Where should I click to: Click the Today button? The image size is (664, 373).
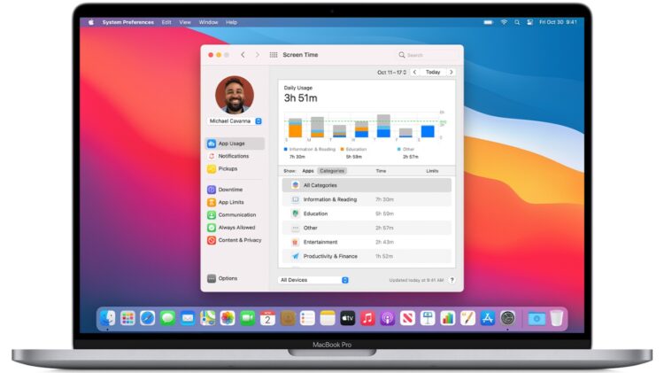(433, 72)
